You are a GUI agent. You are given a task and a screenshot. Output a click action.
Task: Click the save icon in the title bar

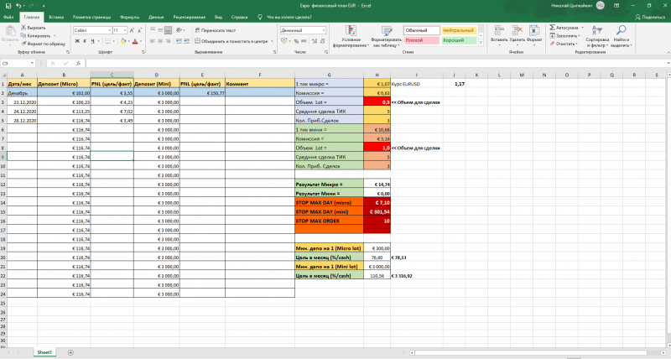[8, 6]
